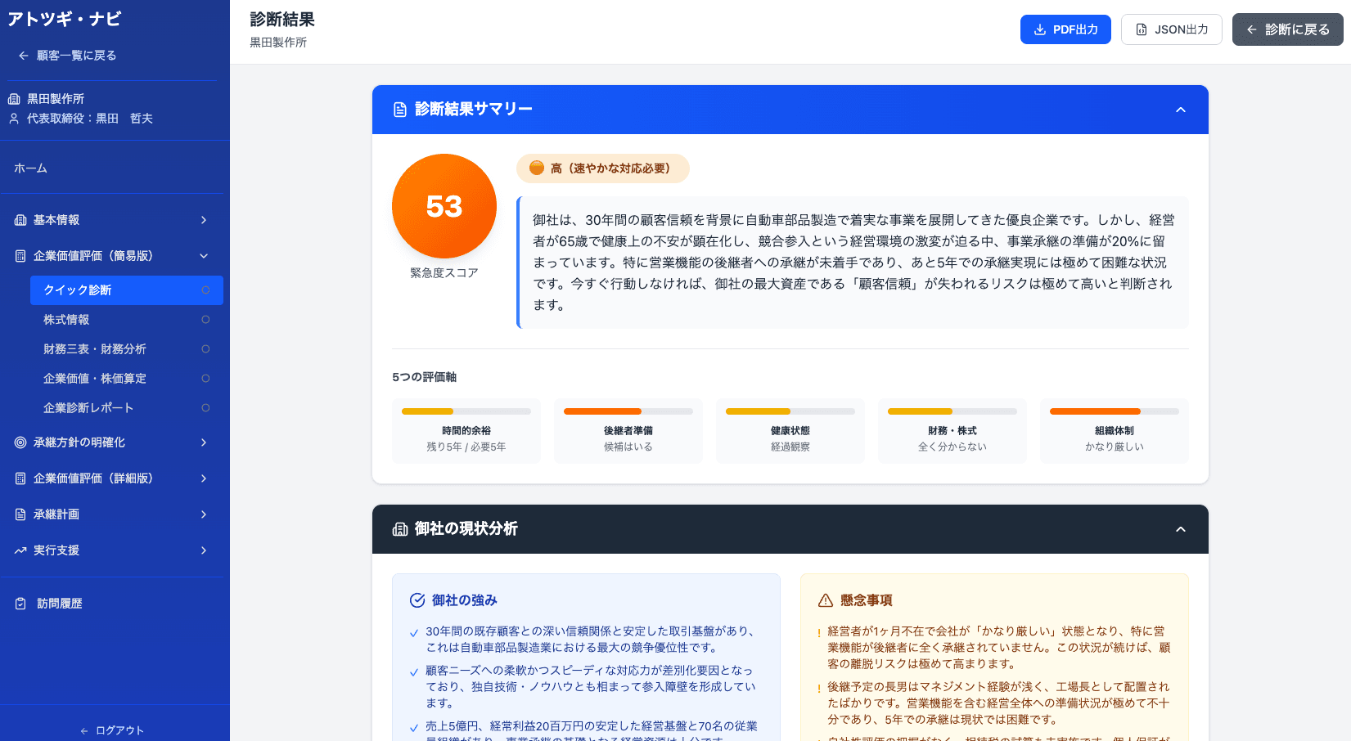
Task: Click the 御社の現状分析 building icon
Action: tap(399, 528)
